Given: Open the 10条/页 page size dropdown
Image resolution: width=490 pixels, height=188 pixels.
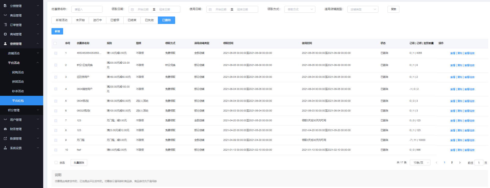Looking at the screenshot, I should pyautogui.click(x=420, y=163).
